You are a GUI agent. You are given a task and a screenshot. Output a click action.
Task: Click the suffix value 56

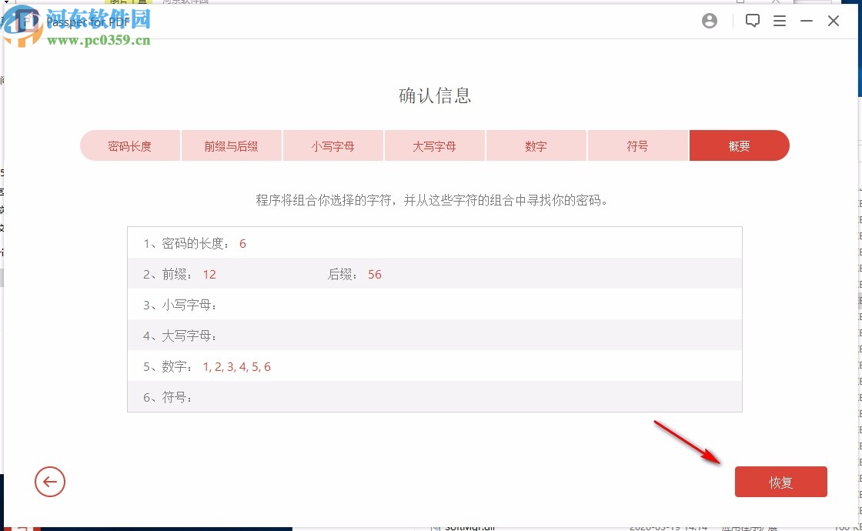375,274
